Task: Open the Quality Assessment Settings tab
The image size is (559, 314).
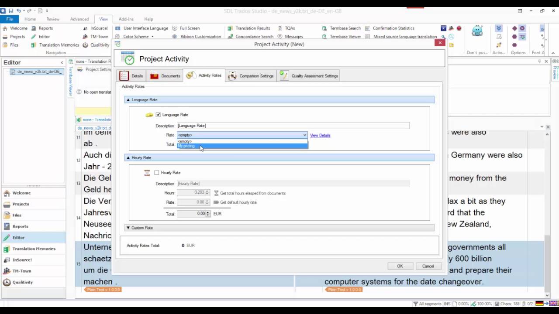Action: click(309, 76)
